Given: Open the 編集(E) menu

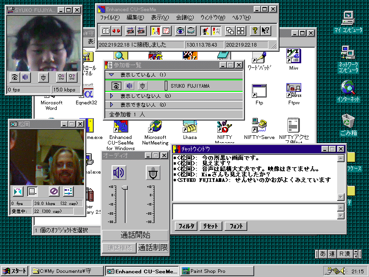Looking at the screenshot, I should [135, 18].
